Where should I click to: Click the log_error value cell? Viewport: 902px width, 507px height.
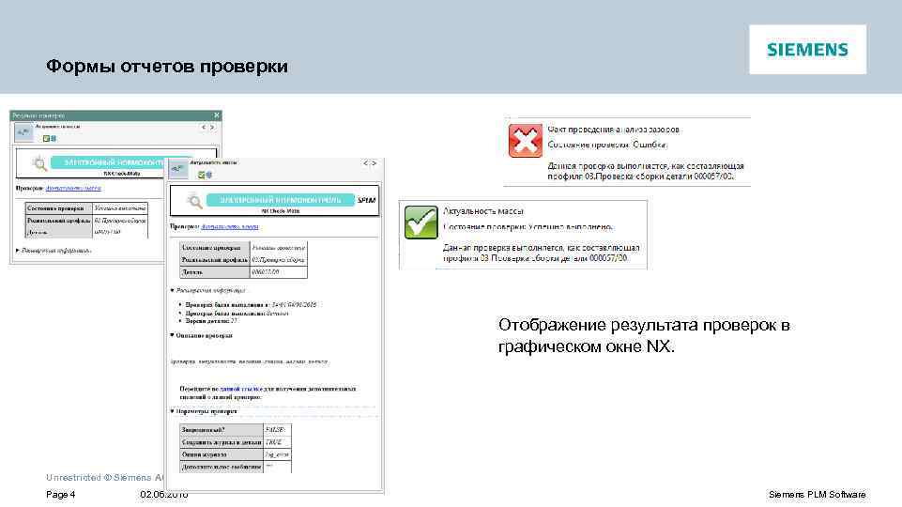(277, 454)
